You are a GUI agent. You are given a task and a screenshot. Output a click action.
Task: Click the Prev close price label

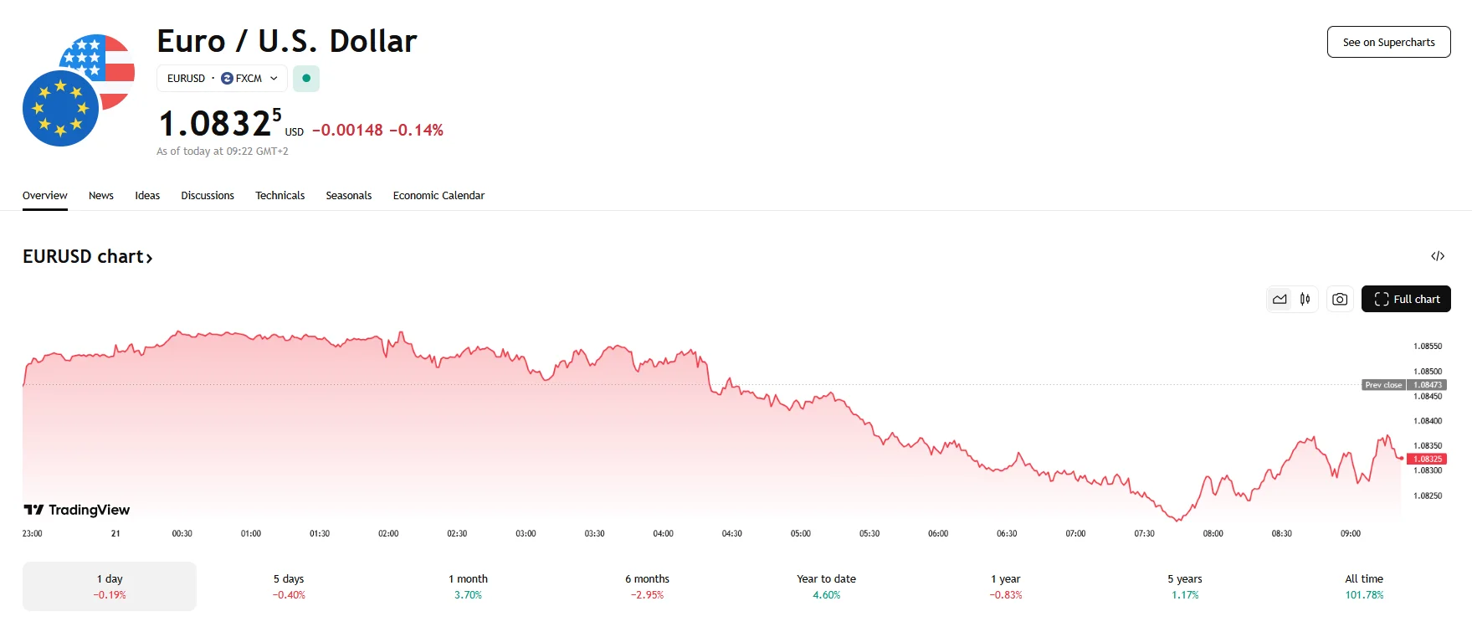tap(1383, 385)
